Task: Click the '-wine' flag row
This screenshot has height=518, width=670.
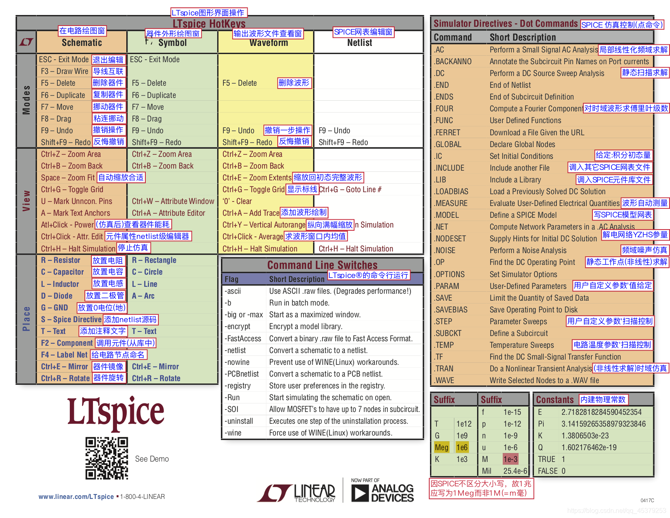Action: pyautogui.click(x=322, y=433)
